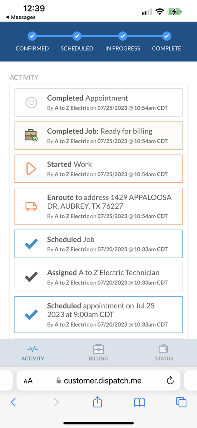This screenshot has height=428, width=197.
Task: Tap the customer.dispatch.me address field
Action: tap(98, 380)
